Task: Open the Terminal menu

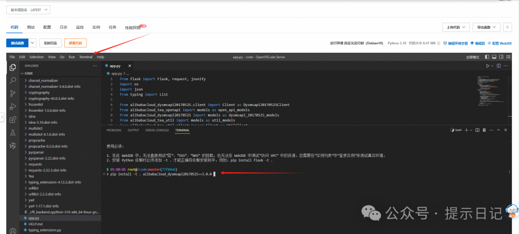Action: [x=86, y=57]
